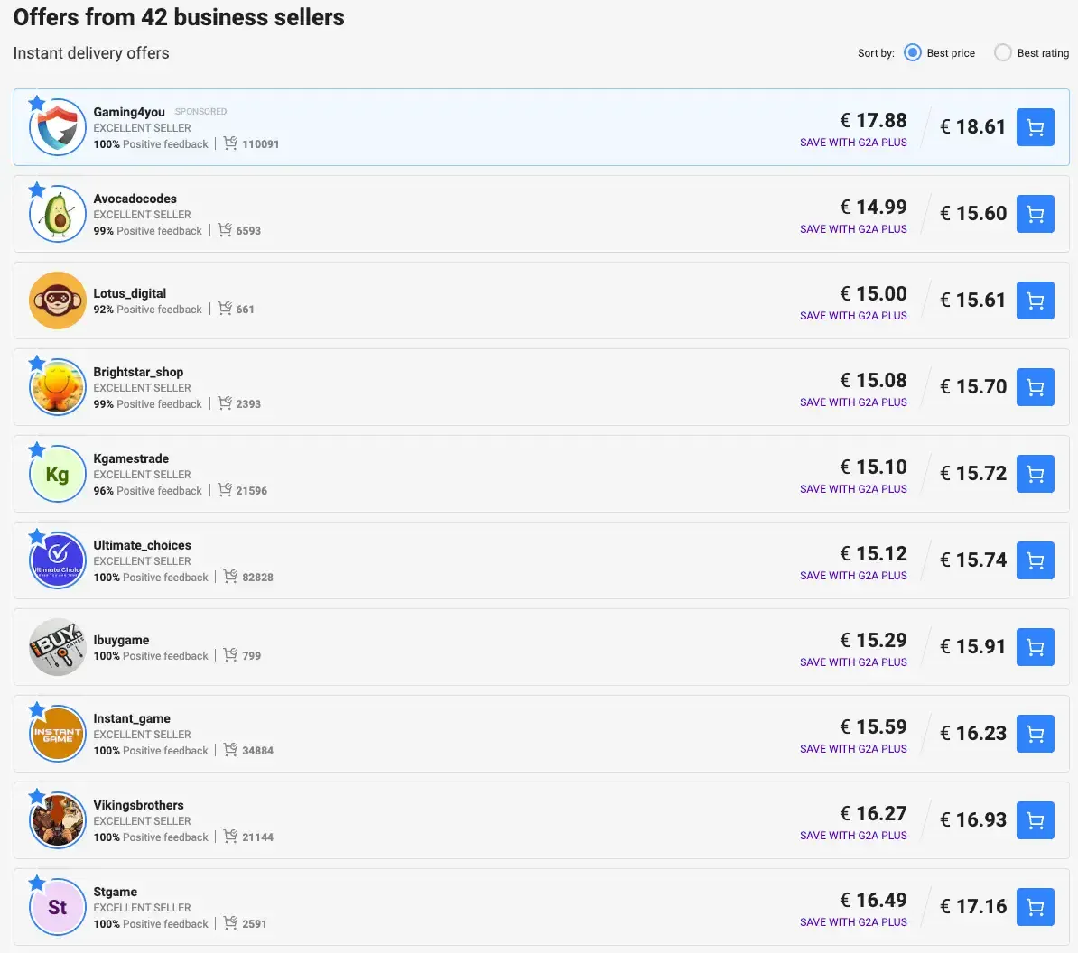Click the € 15.74 price
Viewport: 1078px width, 953px height.
click(972, 560)
